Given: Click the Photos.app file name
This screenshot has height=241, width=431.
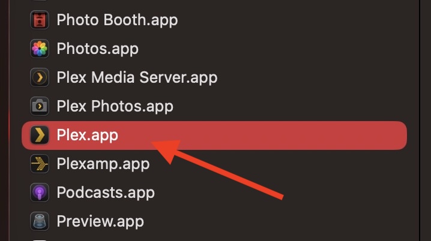Looking at the screenshot, I should (x=98, y=49).
